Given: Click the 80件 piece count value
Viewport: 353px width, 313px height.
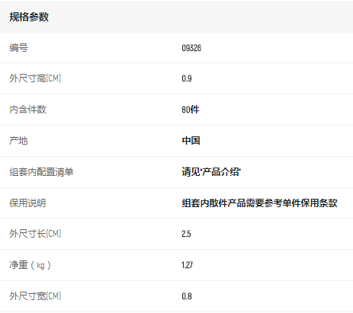Looking at the screenshot, I should coord(191,110).
